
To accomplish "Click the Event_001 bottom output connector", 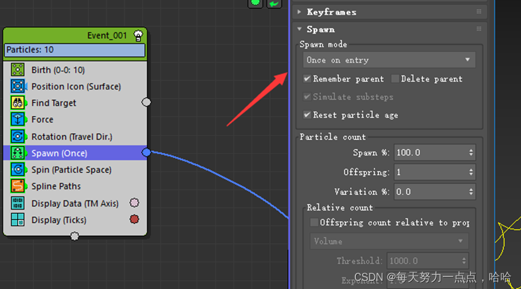I will tap(75, 236).
